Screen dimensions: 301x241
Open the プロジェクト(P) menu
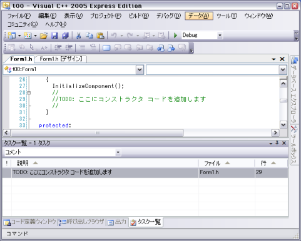(106, 16)
